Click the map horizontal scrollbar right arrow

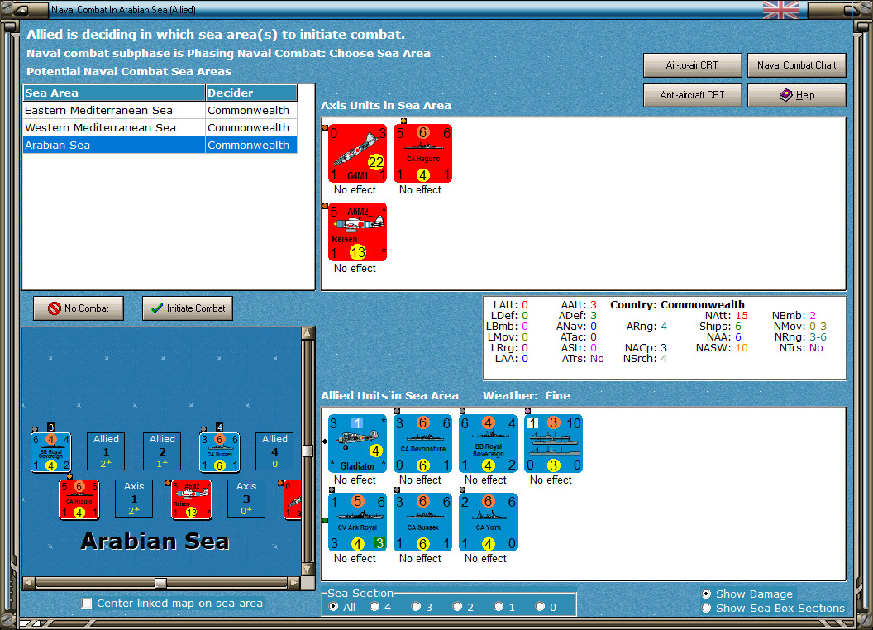(x=294, y=583)
